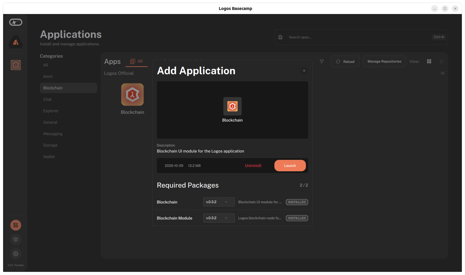465x275 pixels.
Task: Click the Blockchain icon in dialog preview
Action: pos(232,106)
